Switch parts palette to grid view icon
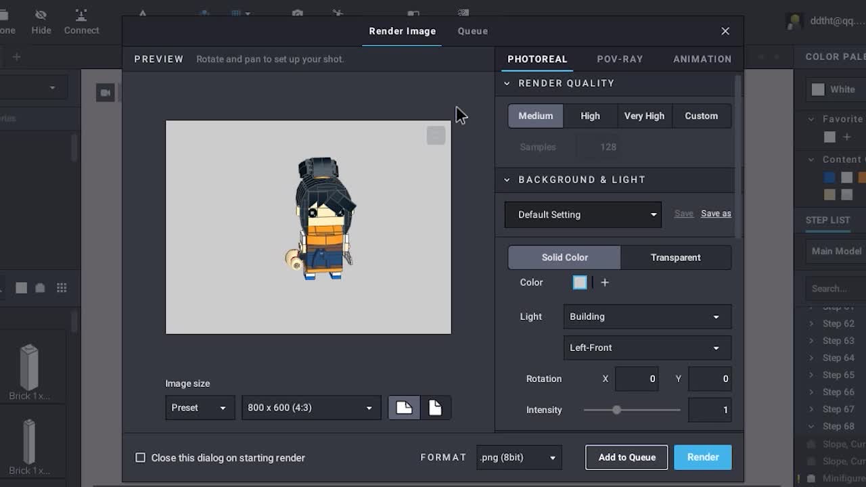This screenshot has width=866, height=487. click(62, 288)
